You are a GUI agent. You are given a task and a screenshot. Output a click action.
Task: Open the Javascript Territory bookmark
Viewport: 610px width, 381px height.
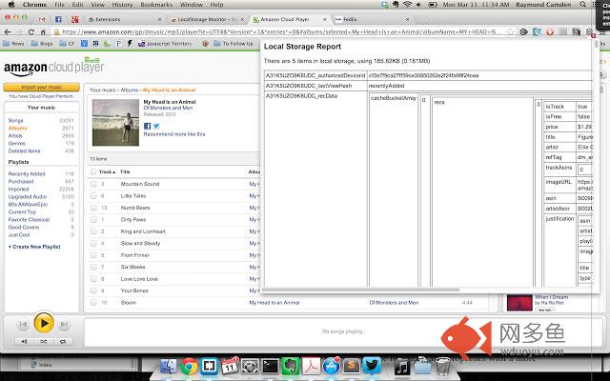(x=165, y=44)
